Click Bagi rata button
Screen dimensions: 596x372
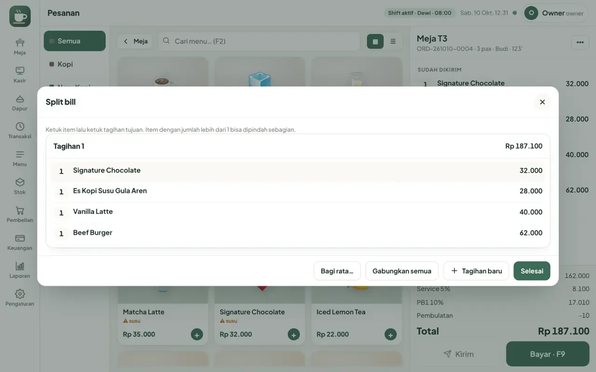(x=337, y=271)
